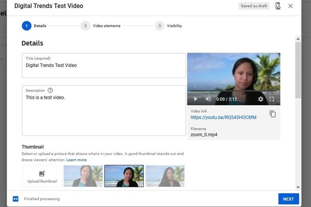Screen dimensions: 311x207
Task: Click into the Description field
Action: click(104, 110)
